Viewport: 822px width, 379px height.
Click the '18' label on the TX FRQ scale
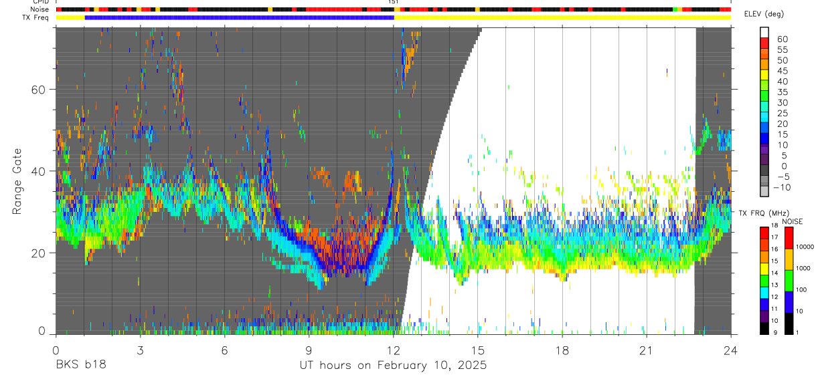[775, 226]
